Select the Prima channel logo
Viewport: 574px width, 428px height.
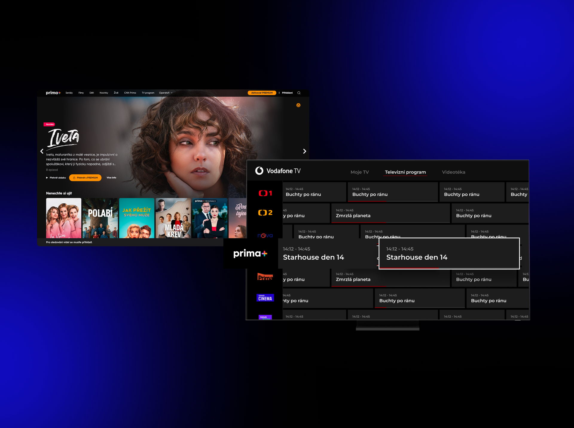point(265,277)
